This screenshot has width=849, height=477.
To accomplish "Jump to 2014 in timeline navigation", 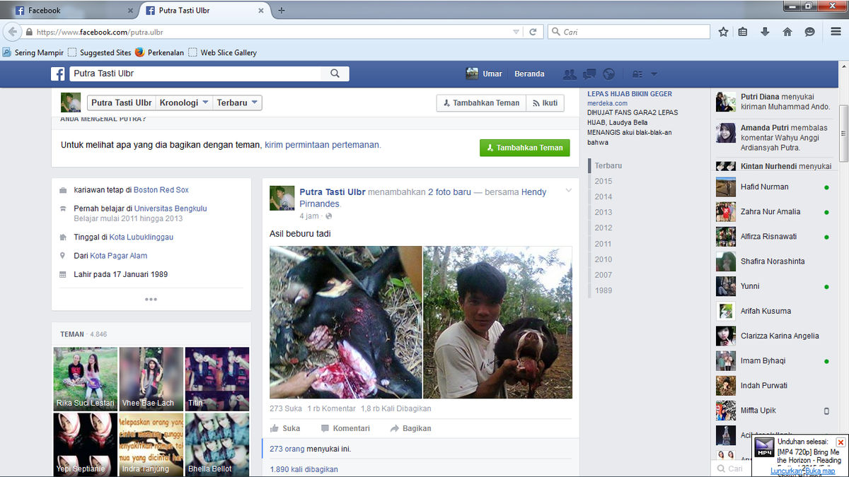I will pos(603,196).
